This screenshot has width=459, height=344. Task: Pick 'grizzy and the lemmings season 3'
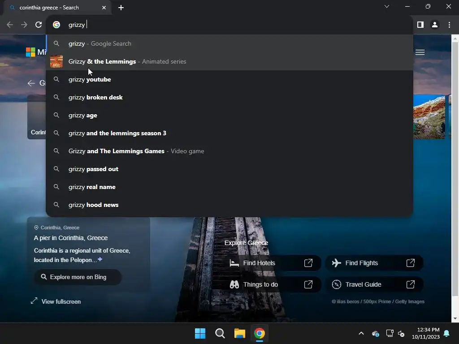[x=229, y=133]
